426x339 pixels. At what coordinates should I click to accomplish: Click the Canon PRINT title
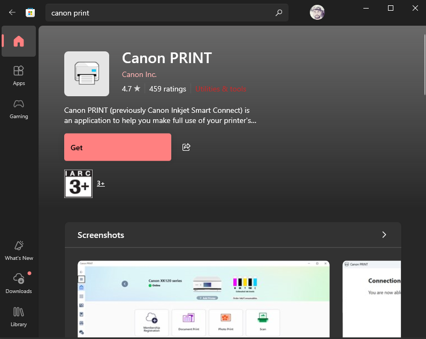[x=167, y=58]
